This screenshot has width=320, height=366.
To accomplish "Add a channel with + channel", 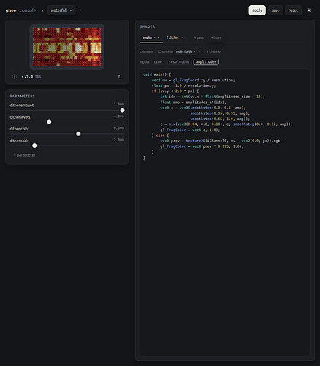I will pos(214,51).
